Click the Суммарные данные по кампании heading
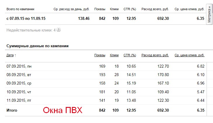The height and width of the screenshot is (123, 213). click(x=37, y=46)
